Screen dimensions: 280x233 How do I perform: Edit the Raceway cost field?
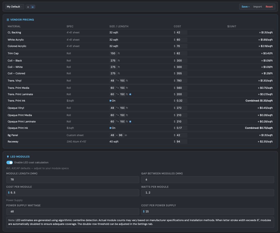(181, 142)
